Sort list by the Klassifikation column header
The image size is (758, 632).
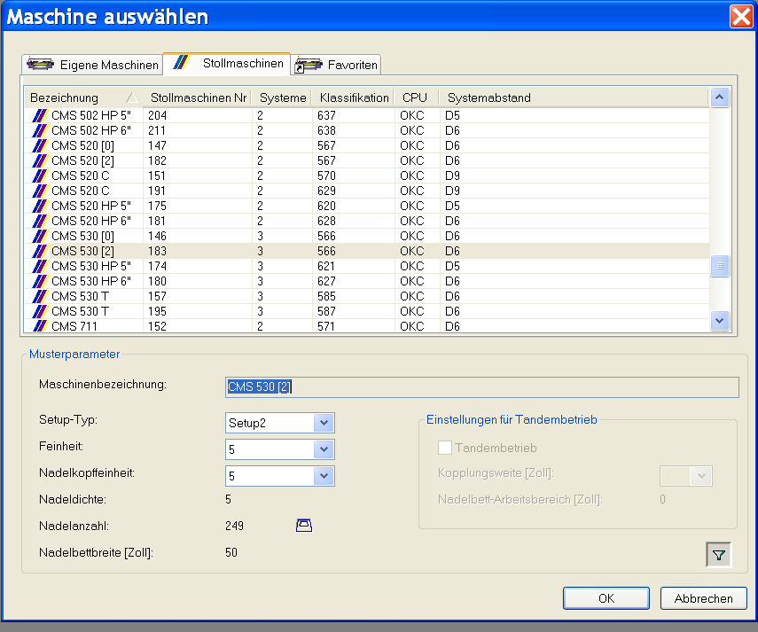(x=354, y=98)
